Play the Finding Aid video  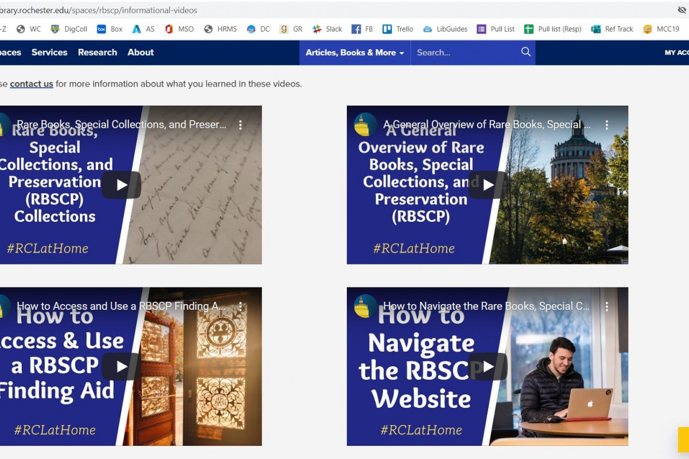[121, 366]
